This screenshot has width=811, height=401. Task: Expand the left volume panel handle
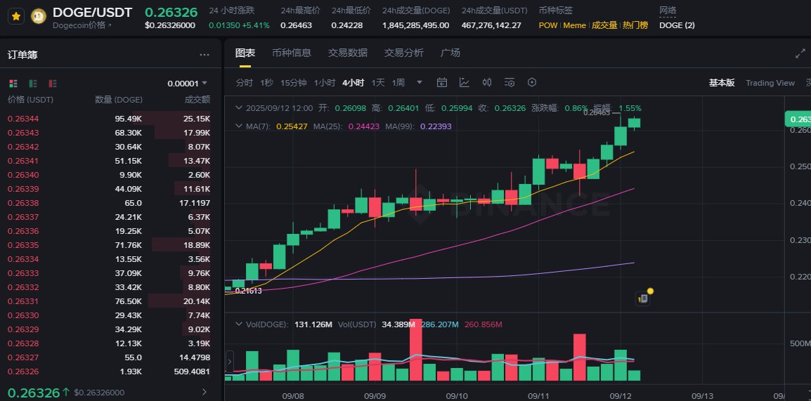pyautogui.click(x=230, y=361)
